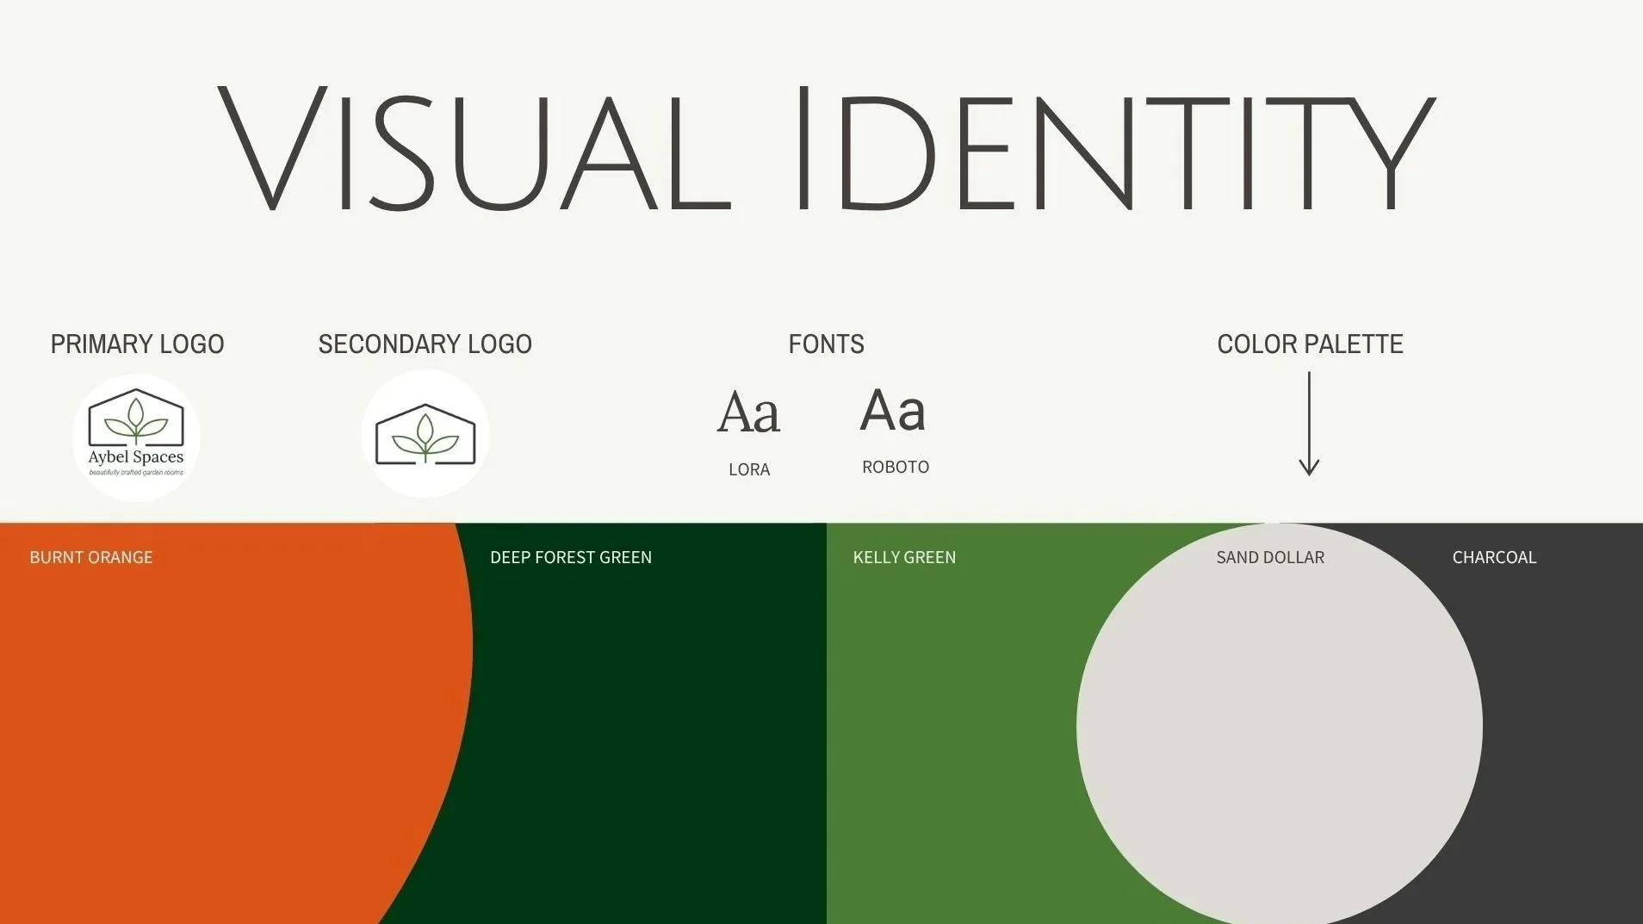Screen dimensions: 1643x924
Task: Click the DEEP FOREST GREEN label text
Action: (571, 557)
